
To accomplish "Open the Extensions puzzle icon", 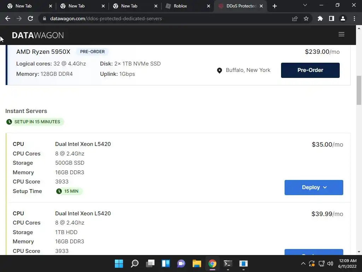I will click(x=320, y=18).
